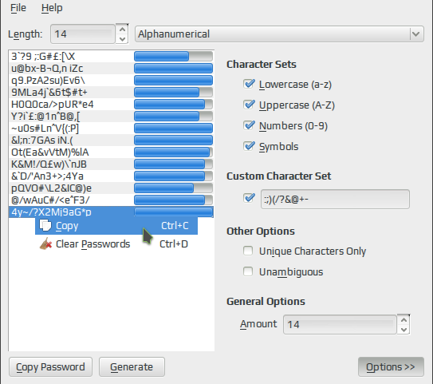
Task: Click the Copy icon in context menu
Action: pos(45,225)
